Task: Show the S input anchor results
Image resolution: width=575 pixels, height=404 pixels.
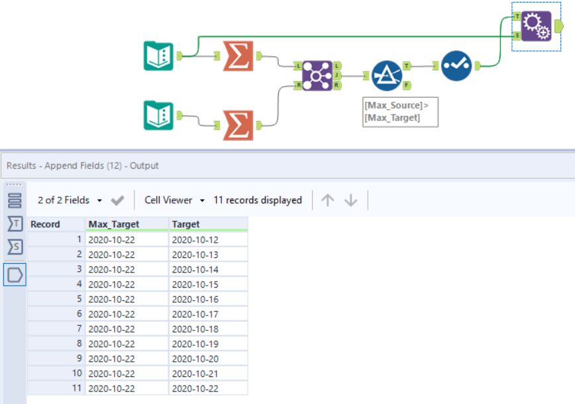Action: tap(15, 248)
